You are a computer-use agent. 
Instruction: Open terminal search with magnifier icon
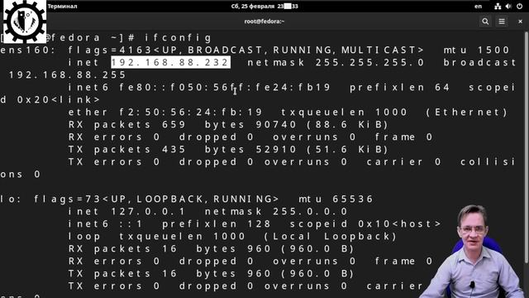tap(485, 22)
